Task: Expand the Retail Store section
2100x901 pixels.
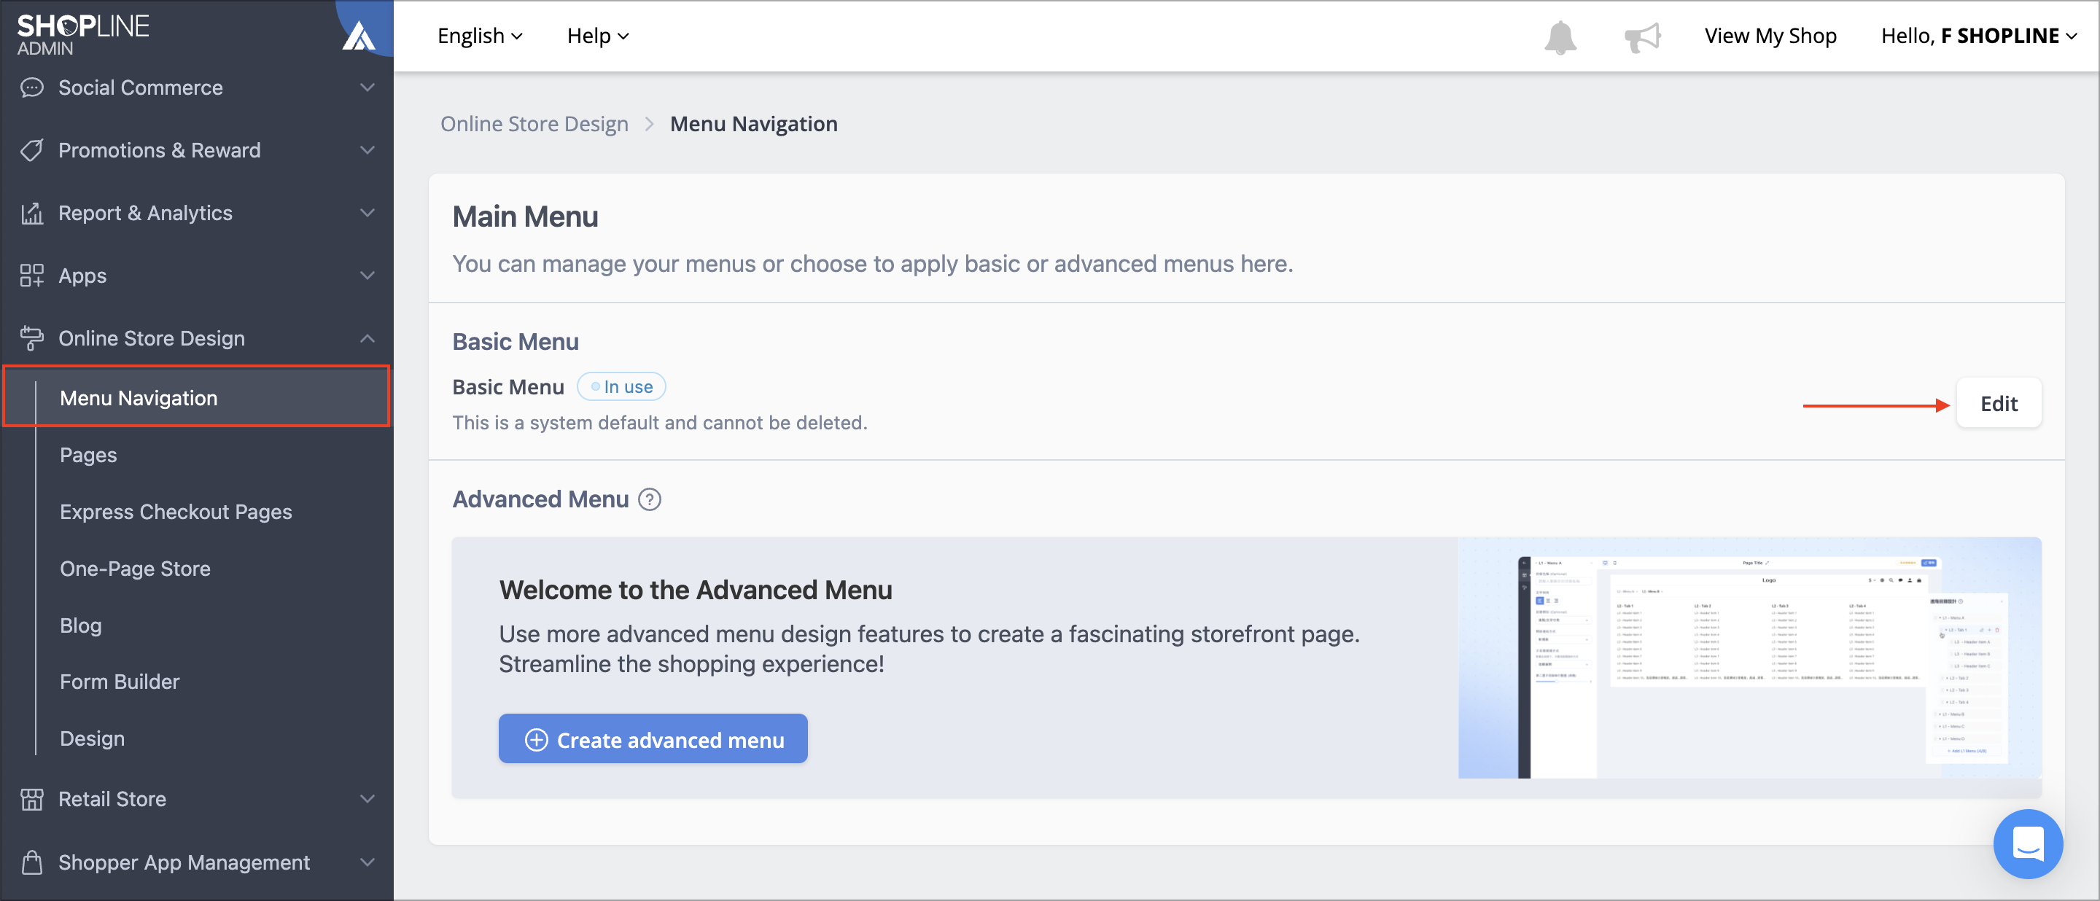Action: pyautogui.click(x=367, y=799)
